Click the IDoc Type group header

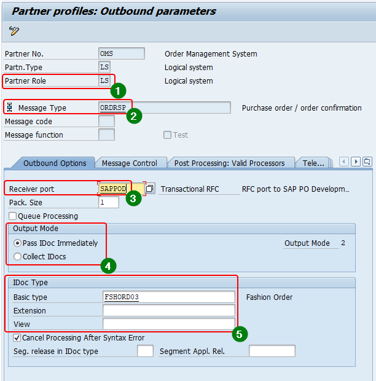(182, 283)
